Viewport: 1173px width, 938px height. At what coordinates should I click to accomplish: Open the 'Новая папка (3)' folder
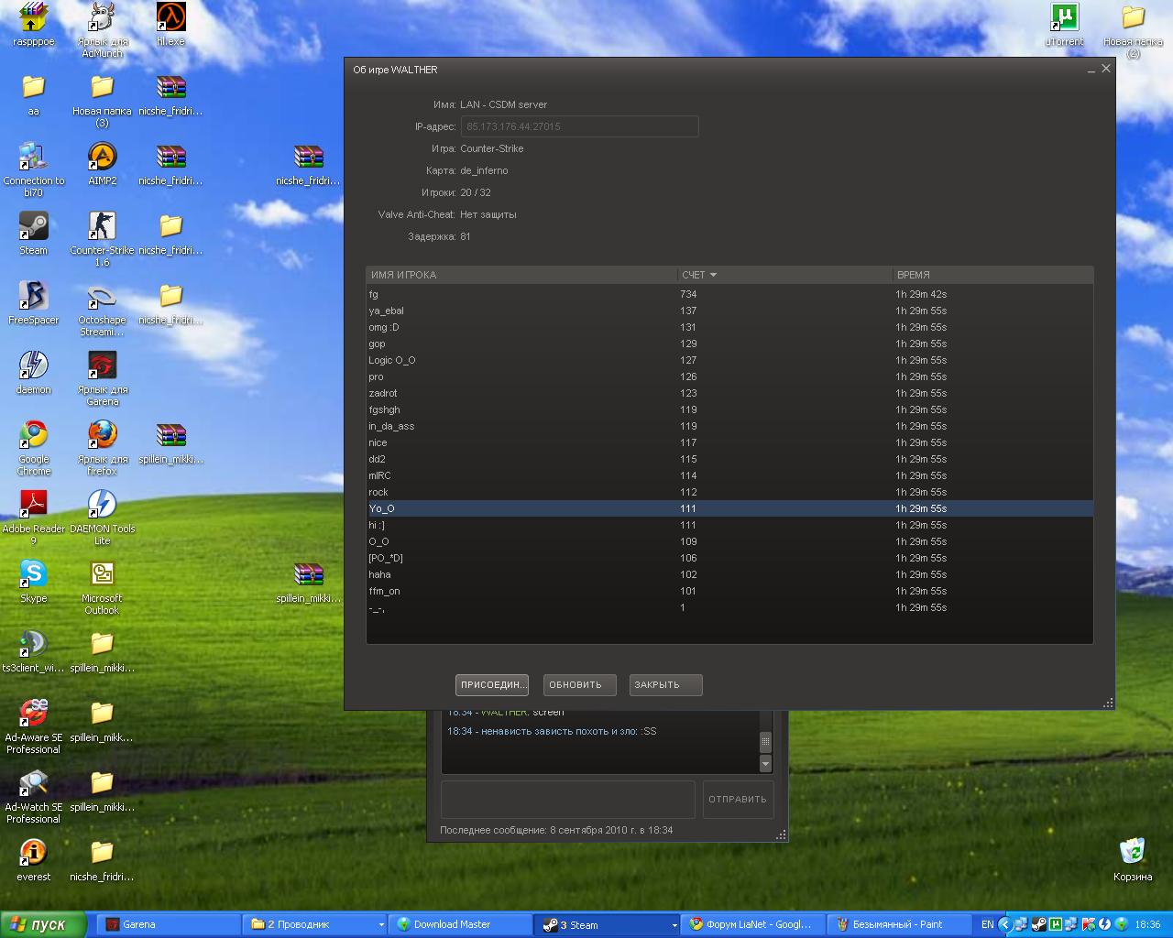pyautogui.click(x=102, y=100)
